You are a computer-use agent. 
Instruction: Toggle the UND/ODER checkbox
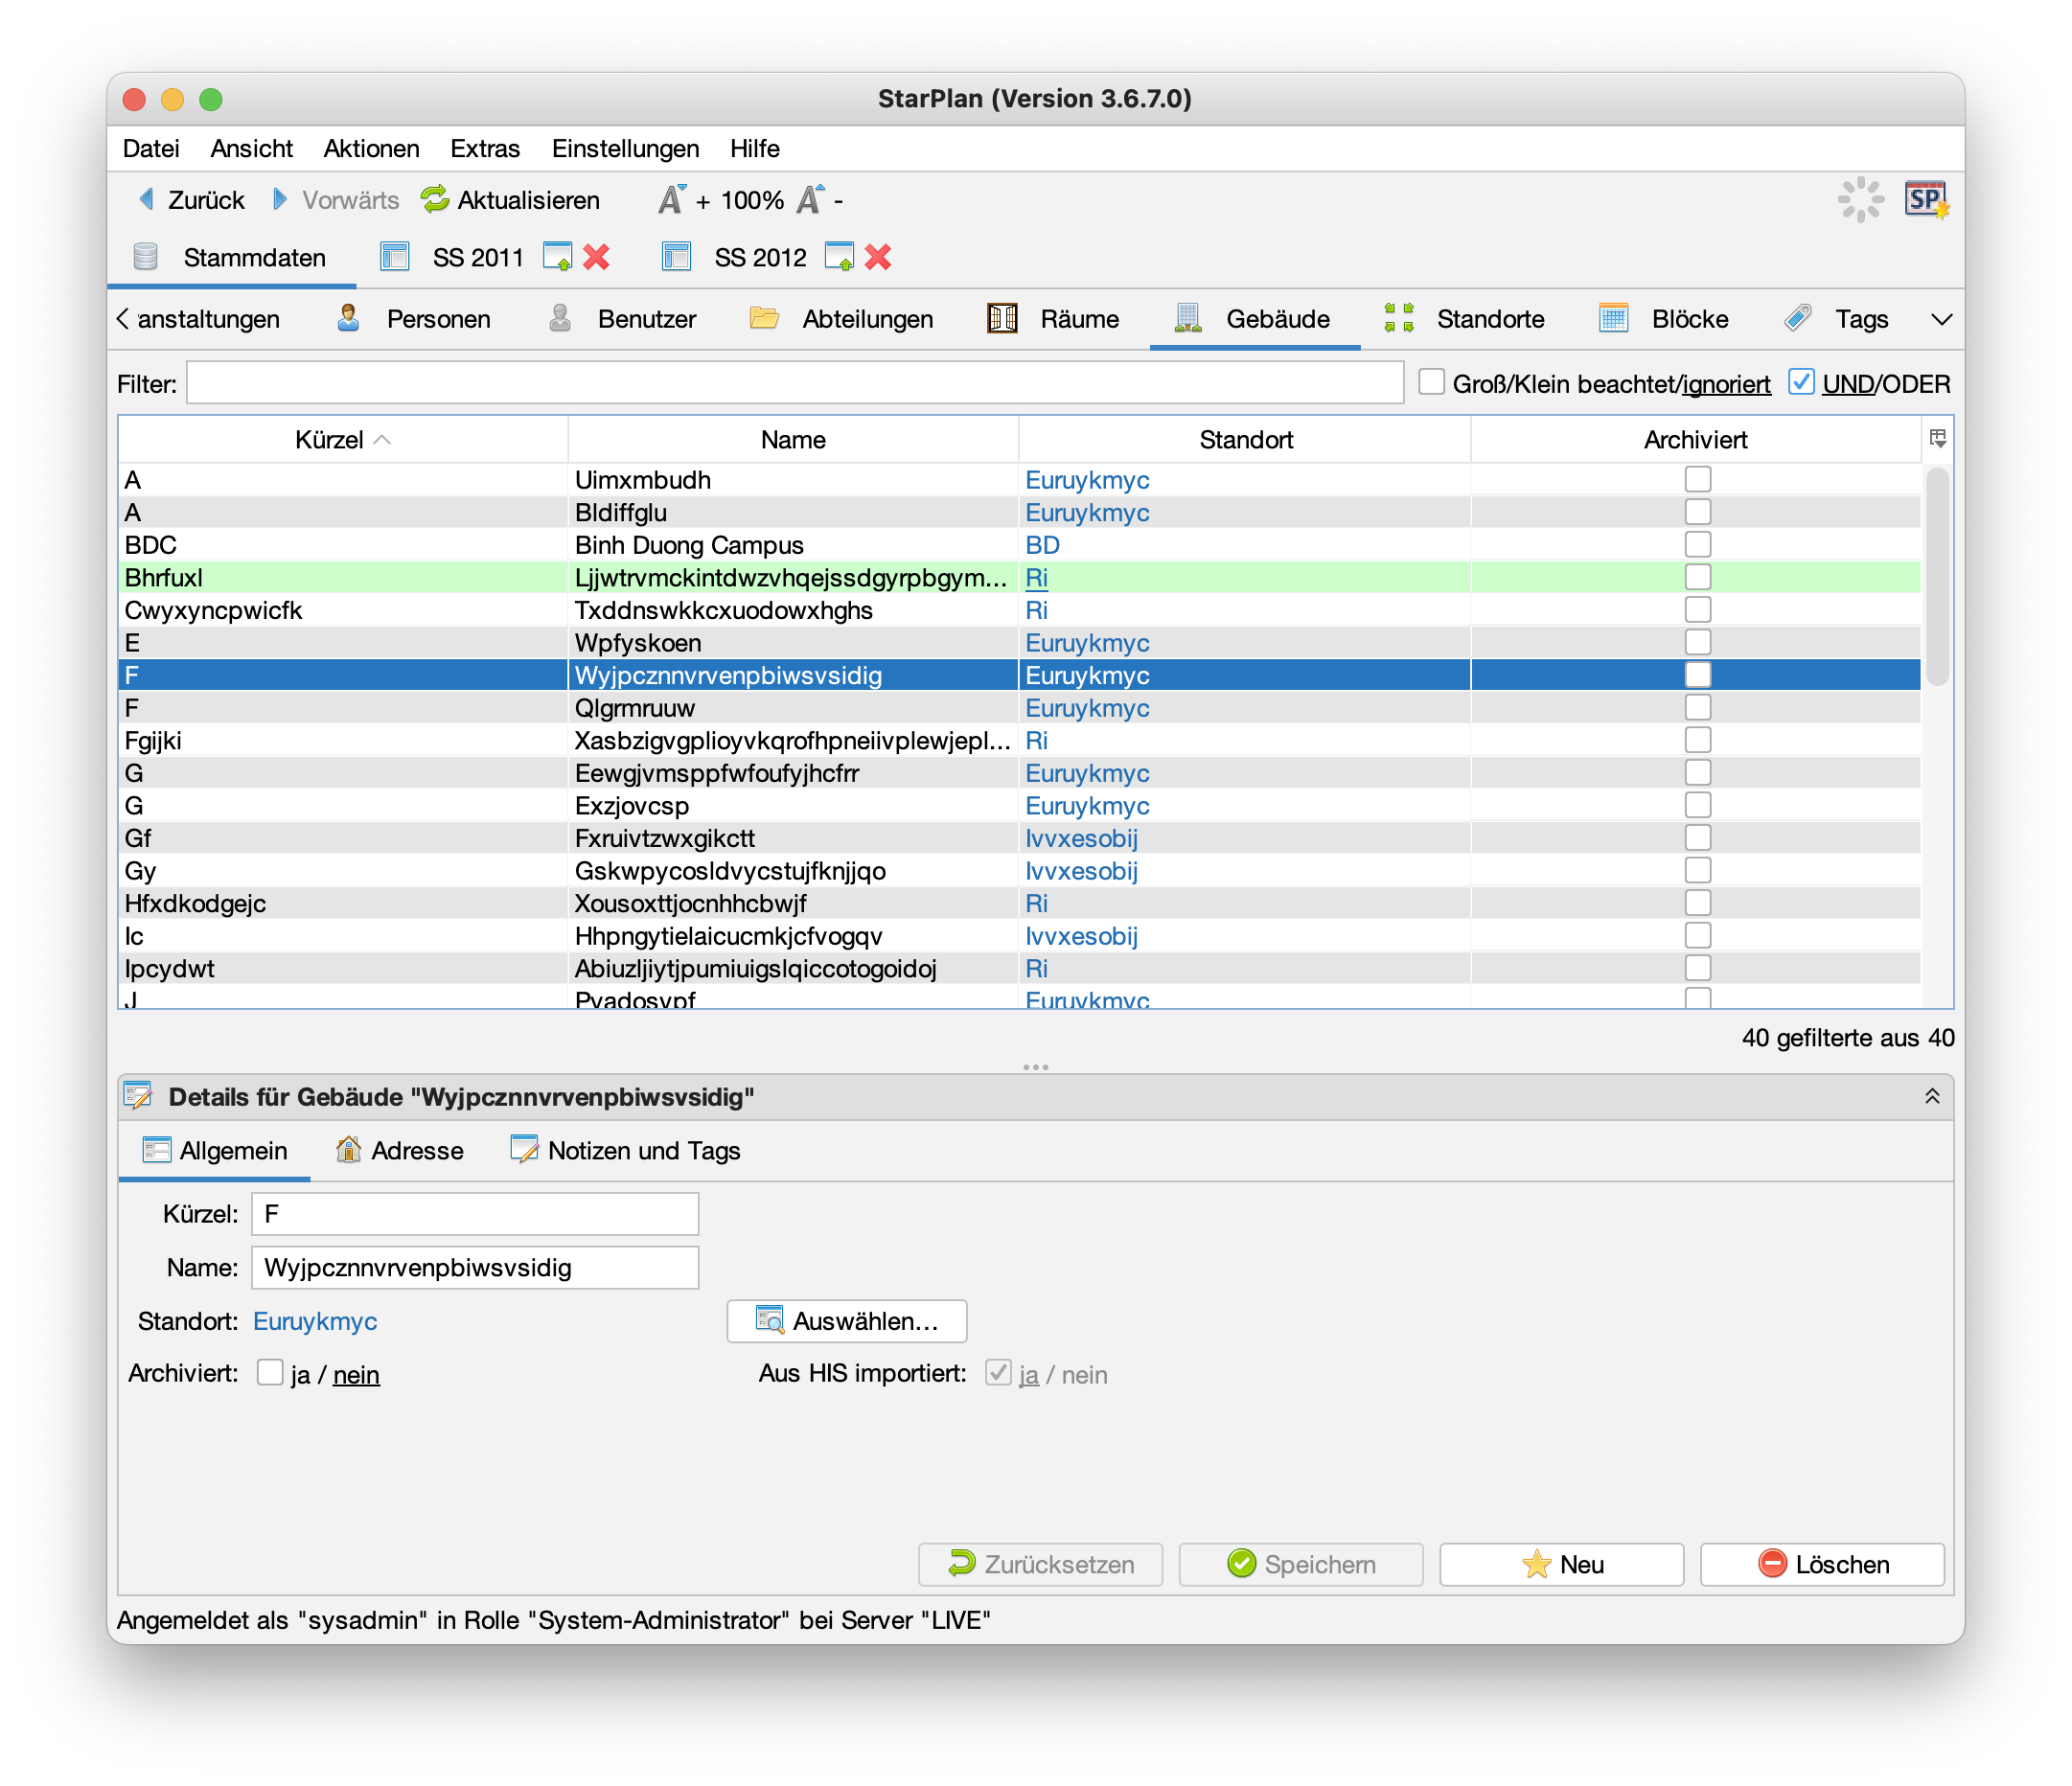[x=1801, y=382]
